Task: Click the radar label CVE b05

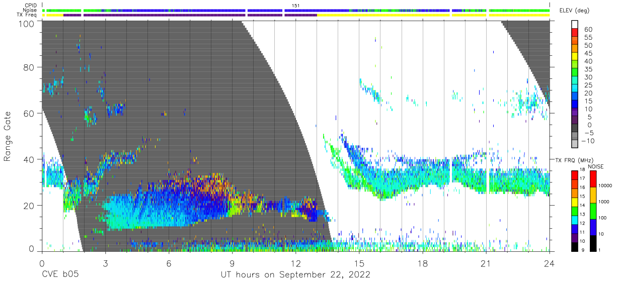Action: (x=60, y=275)
